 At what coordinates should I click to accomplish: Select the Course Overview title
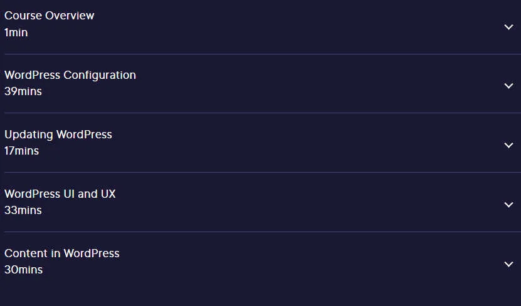pyautogui.click(x=49, y=16)
